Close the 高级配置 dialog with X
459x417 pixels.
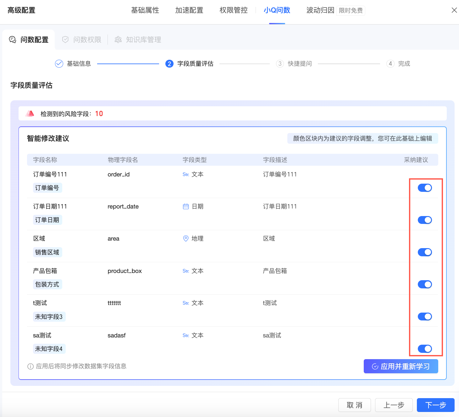coord(454,10)
